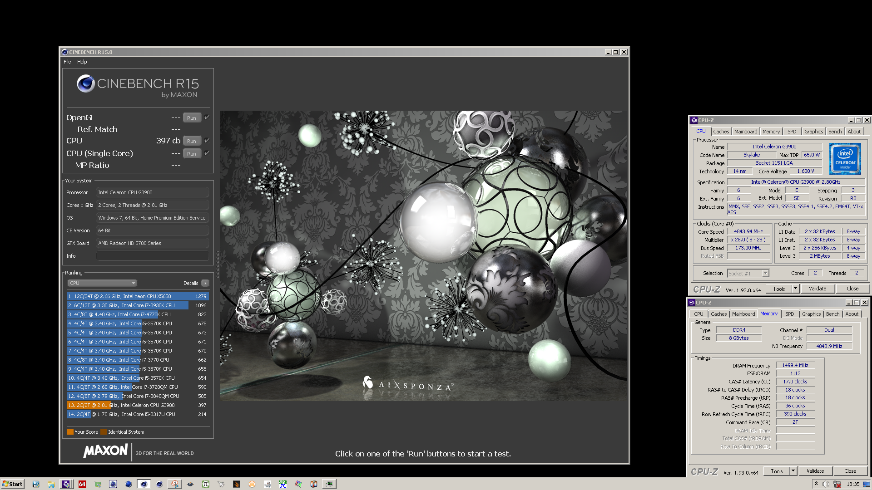Select ranking row Intel Core i7-3930K

137,305
